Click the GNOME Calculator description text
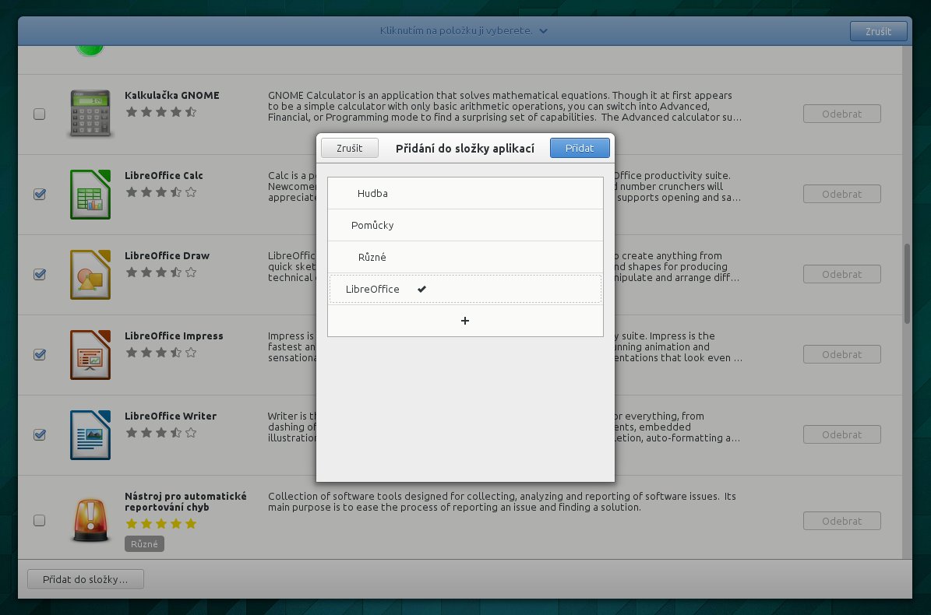The image size is (931, 615). (505, 106)
